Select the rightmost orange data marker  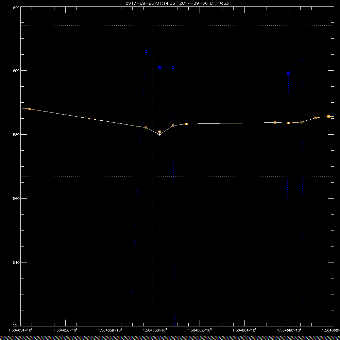pos(328,116)
